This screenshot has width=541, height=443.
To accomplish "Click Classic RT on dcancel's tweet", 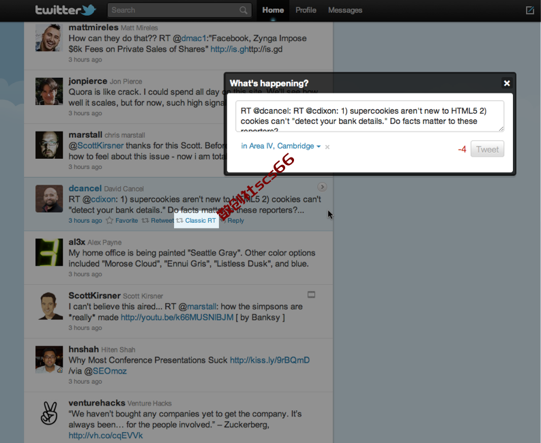I will click(196, 221).
